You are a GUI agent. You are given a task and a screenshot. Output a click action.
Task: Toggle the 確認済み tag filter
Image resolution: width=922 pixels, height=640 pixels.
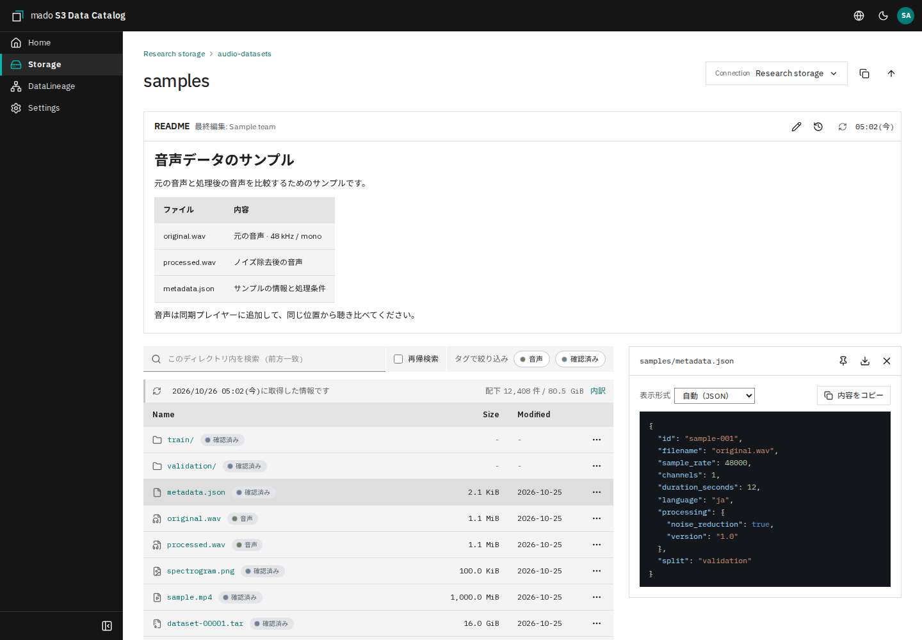pos(580,359)
